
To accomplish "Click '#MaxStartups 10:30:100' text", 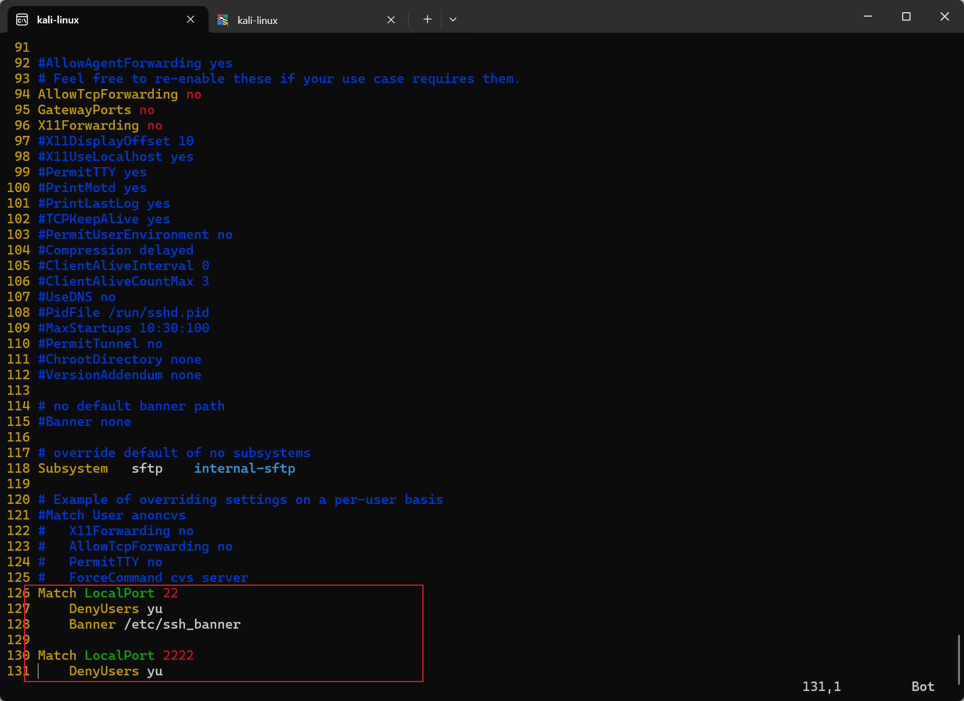I will (124, 329).
